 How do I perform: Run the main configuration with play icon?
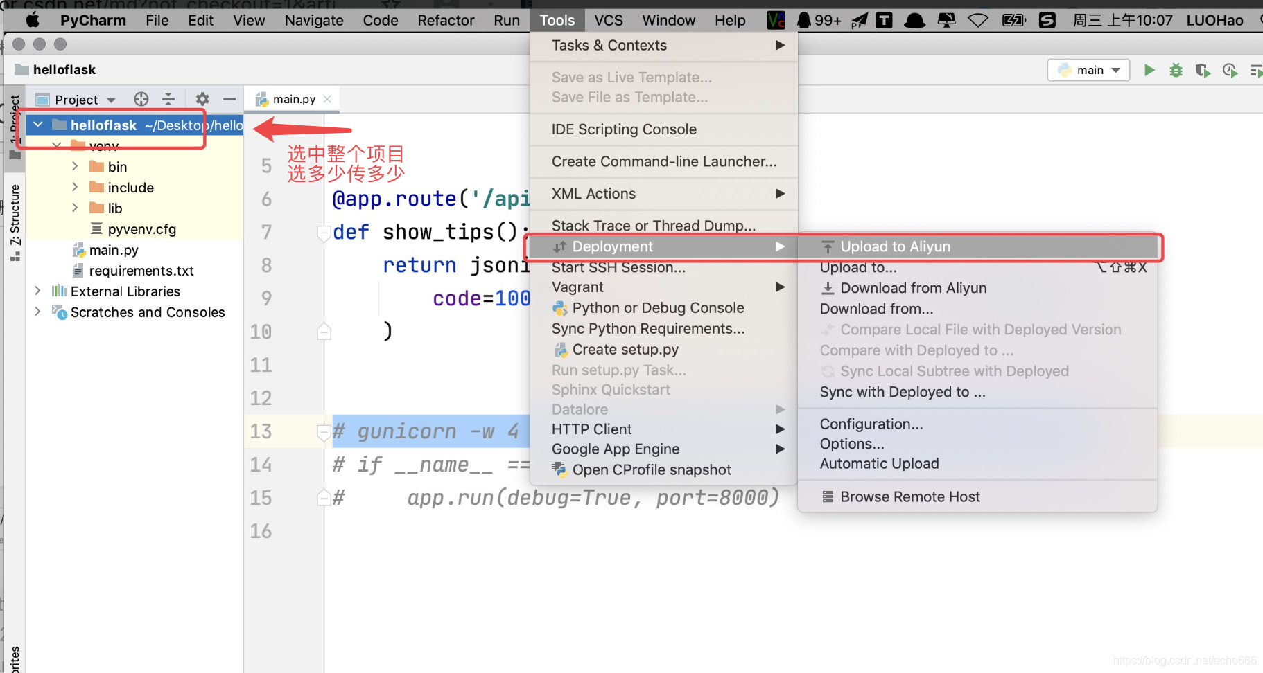point(1149,70)
